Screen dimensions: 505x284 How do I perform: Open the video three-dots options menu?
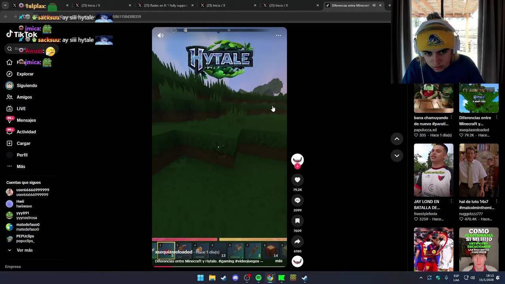pos(279,35)
